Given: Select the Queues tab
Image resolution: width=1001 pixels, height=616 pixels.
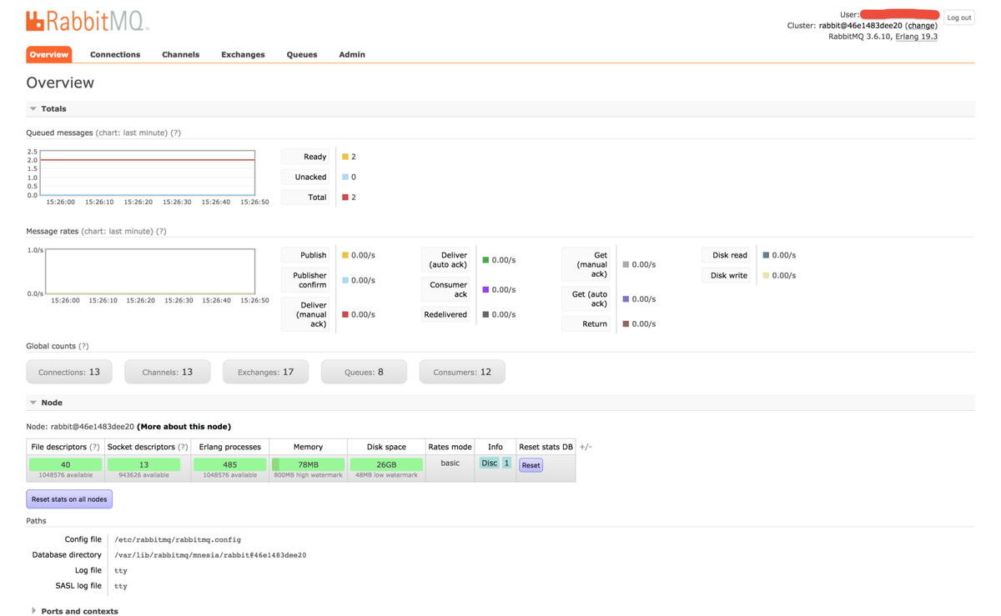Looking at the screenshot, I should click(302, 54).
